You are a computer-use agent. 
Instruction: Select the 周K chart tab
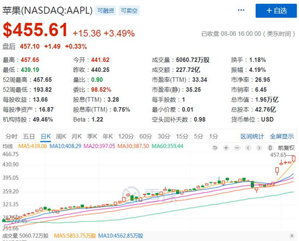[x=61, y=137]
